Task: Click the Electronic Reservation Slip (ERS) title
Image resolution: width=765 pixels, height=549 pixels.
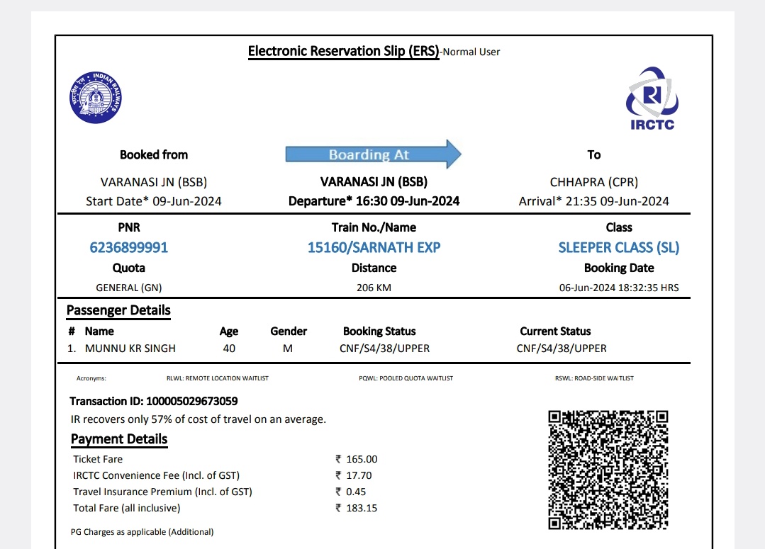Action: pyautogui.click(x=343, y=51)
